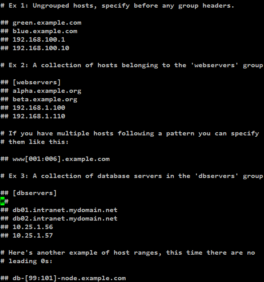Click on alpha.example.org text

[x=47, y=91]
